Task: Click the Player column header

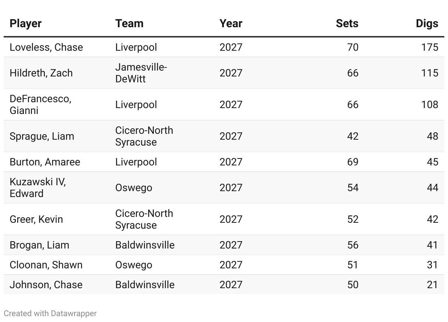Action: pyautogui.click(x=26, y=24)
